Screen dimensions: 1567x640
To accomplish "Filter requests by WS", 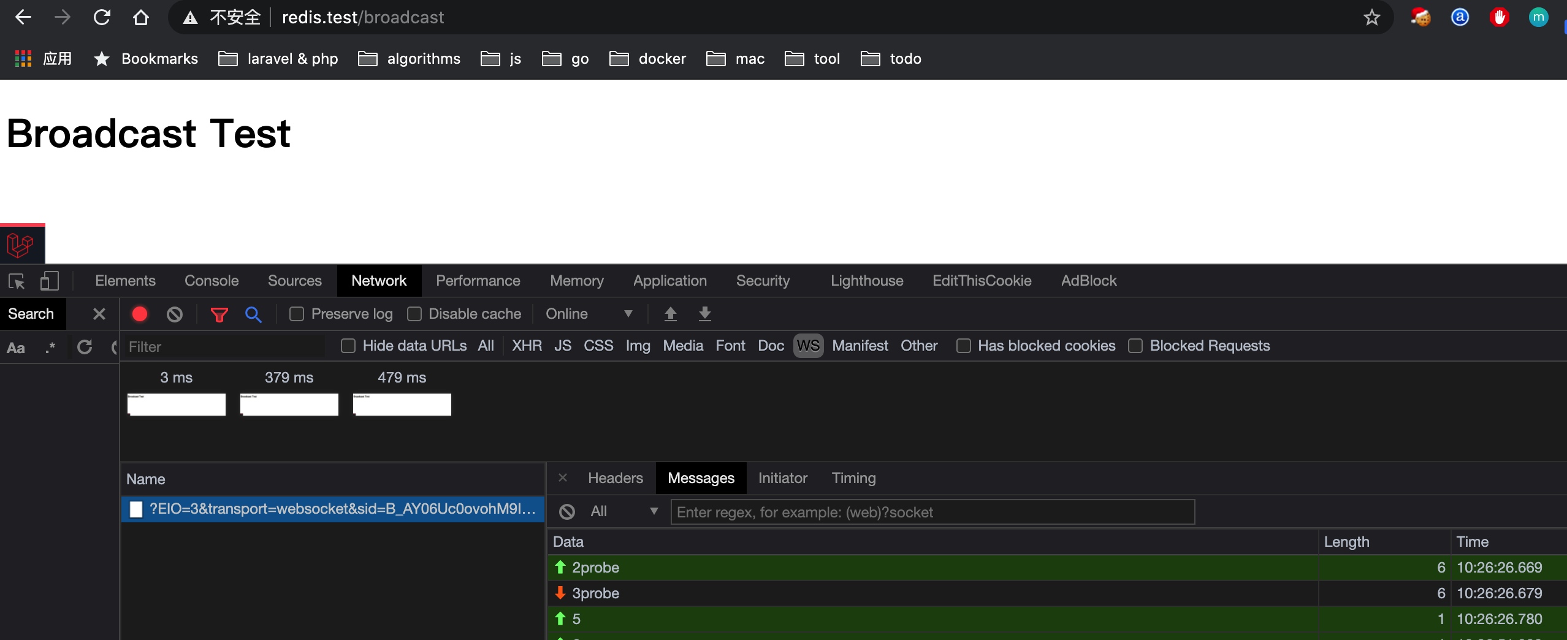I will point(808,346).
